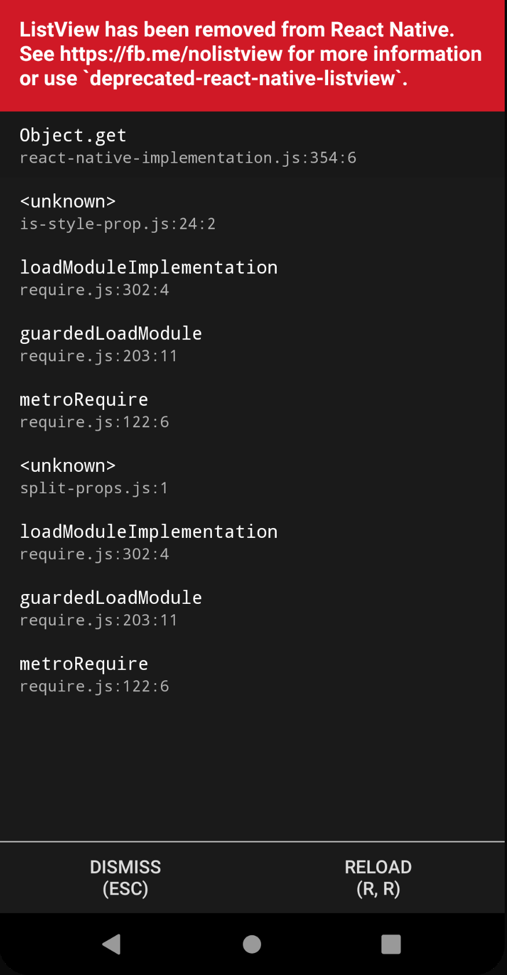Screen dimensions: 507x975
Task: Select the first guardedLoadModule frame
Action: 111,333
